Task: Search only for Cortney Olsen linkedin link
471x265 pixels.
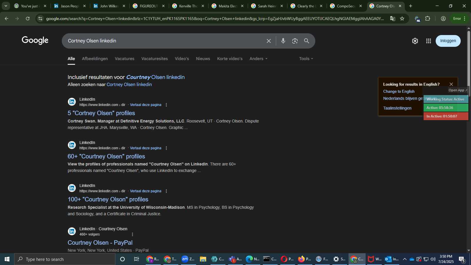Action: [129, 85]
